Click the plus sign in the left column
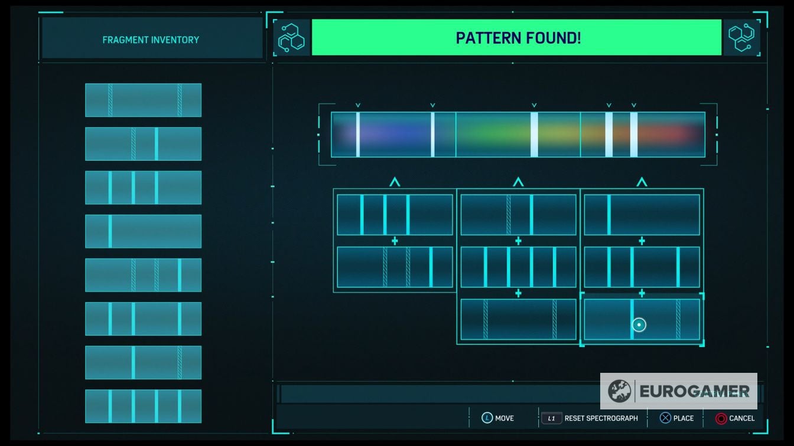 [x=395, y=241]
